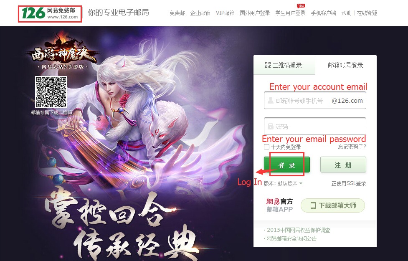Open the VIP邮箱 navigation link

pos(225,13)
